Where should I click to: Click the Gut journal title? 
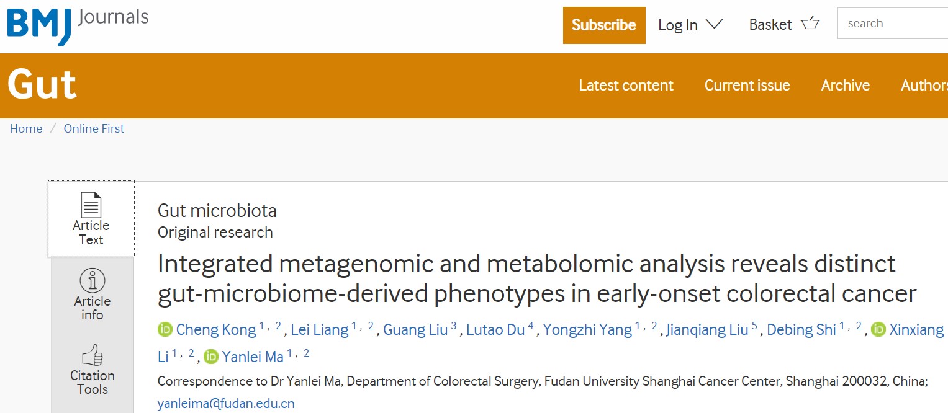tap(42, 85)
